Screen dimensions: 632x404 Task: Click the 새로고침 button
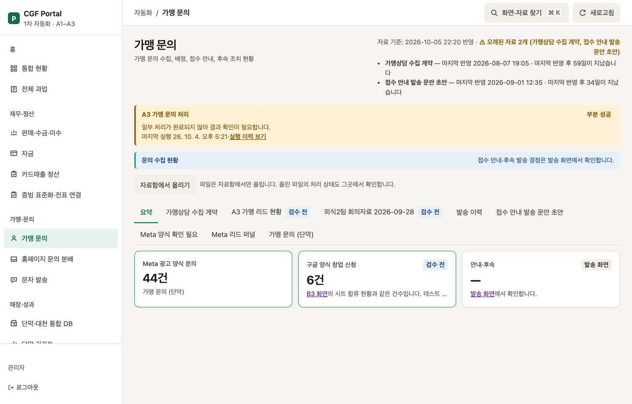click(x=596, y=13)
